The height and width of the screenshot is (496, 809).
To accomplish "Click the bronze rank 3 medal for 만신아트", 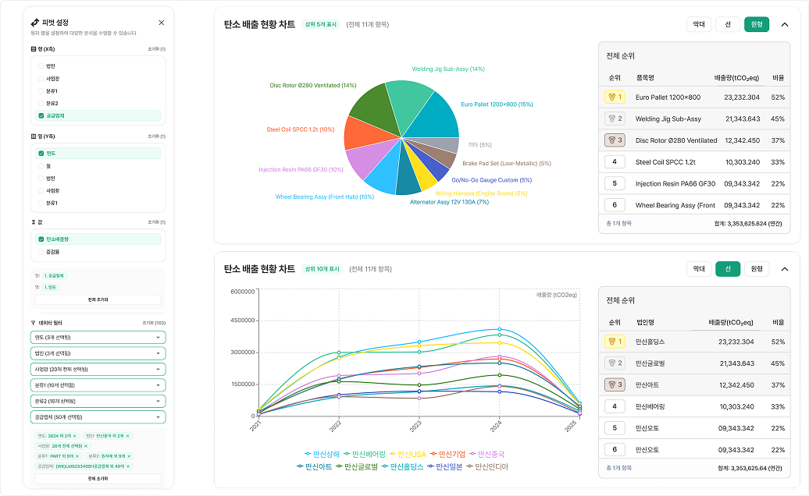I will (x=615, y=384).
